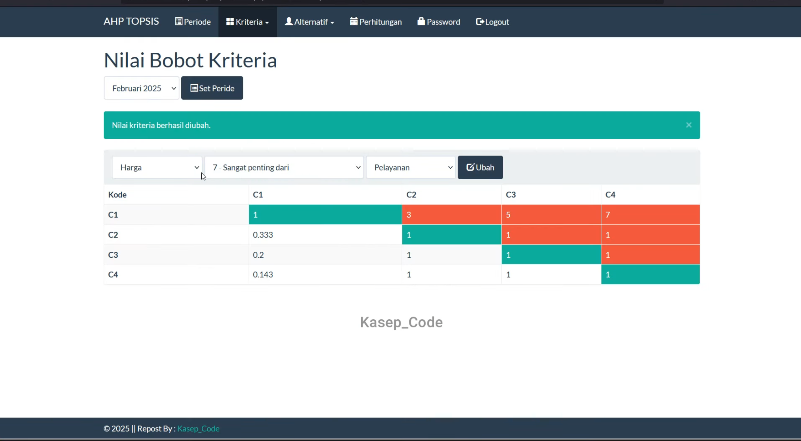This screenshot has height=441, width=801.
Task: Expand the Alternatif menu caret
Action: 332,23
